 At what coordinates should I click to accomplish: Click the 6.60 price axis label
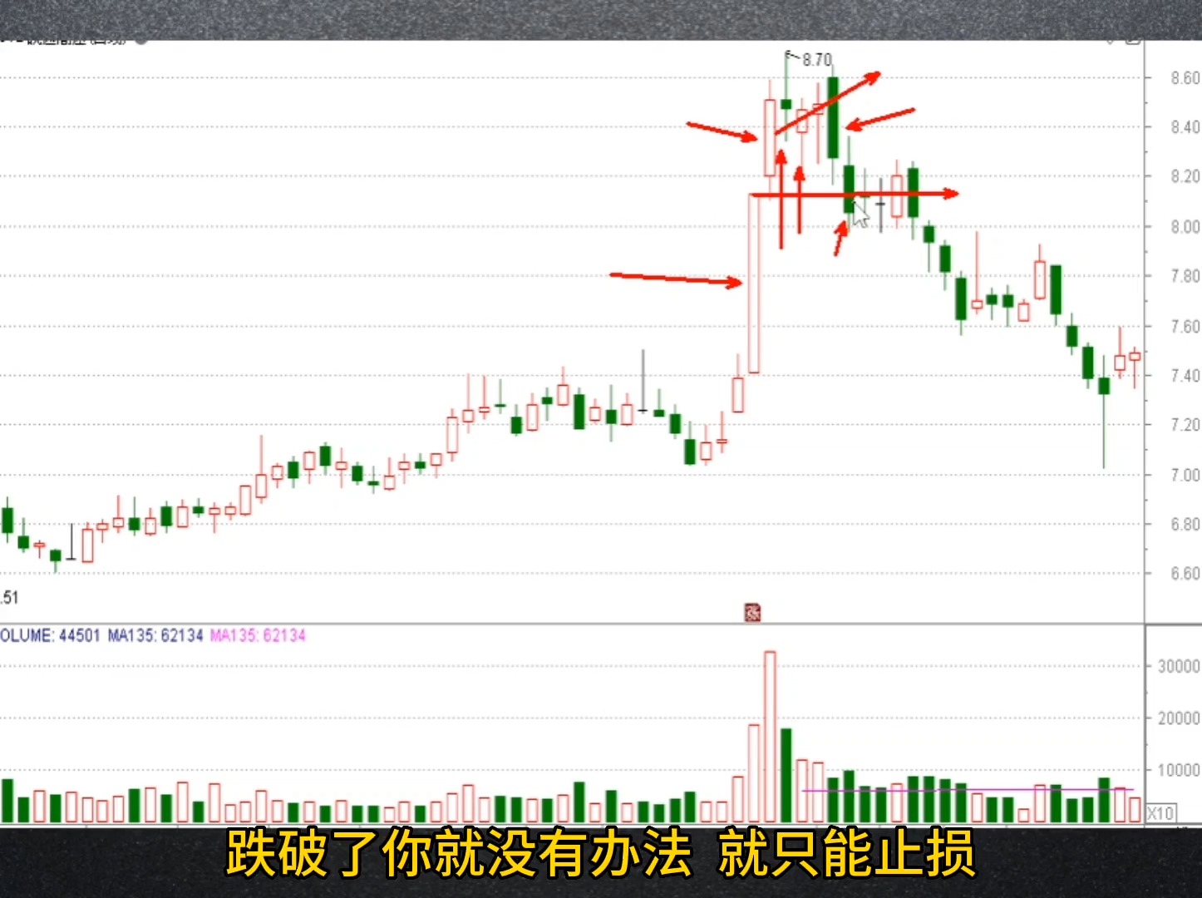1185,574
